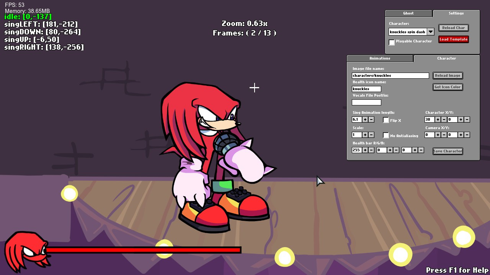The height and width of the screenshot is (275, 490).
Task: Toggle the Flip X checkbox
Action: pos(386,120)
